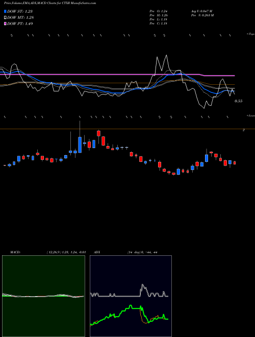Click the magenta DOW PT legend swatch
The width and height of the screenshot is (255, 337).
(x=5, y=23)
